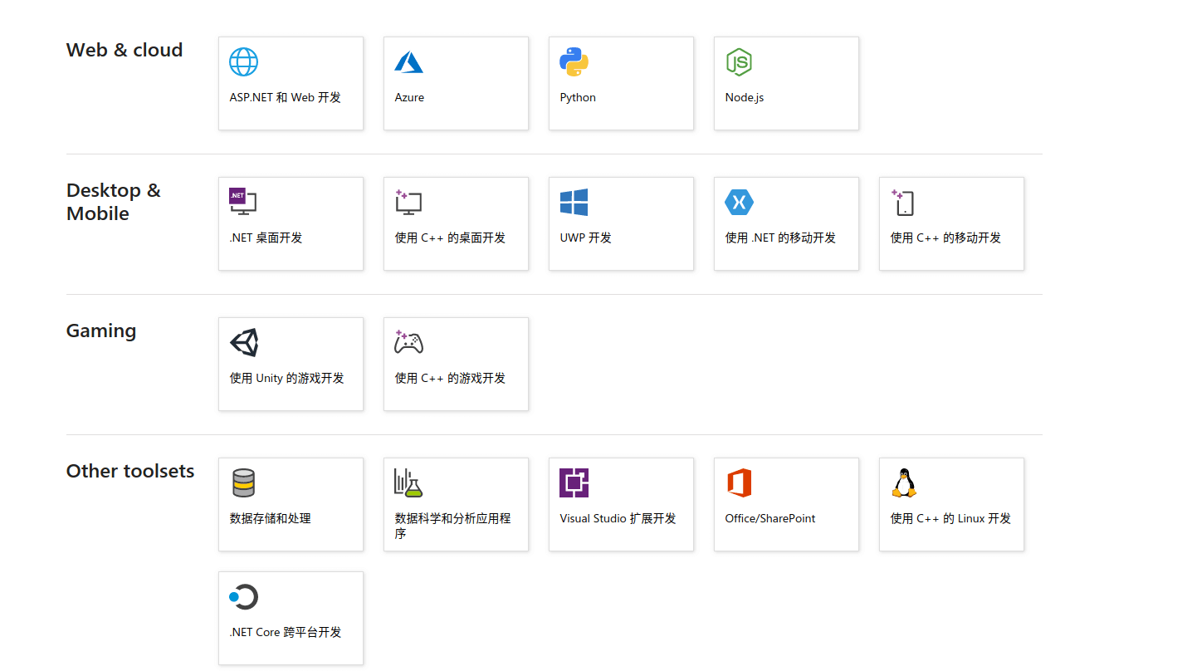Click the Gaming section heading
The height and width of the screenshot is (671, 1192).
101,331
